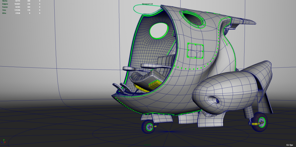Select the round porthole inside the cockpit
296x147 pixels.
pos(159,31)
